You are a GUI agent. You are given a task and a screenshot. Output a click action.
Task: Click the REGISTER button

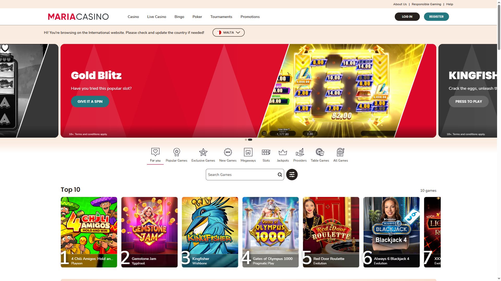436,17
